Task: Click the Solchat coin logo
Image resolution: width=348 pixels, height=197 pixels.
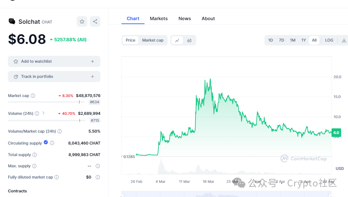Action: [12, 21]
